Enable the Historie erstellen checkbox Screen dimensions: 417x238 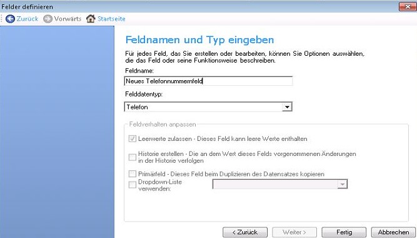pos(132,157)
